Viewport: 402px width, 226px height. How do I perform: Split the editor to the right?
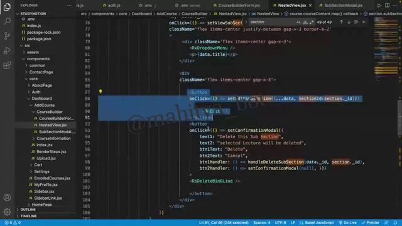click(x=387, y=6)
